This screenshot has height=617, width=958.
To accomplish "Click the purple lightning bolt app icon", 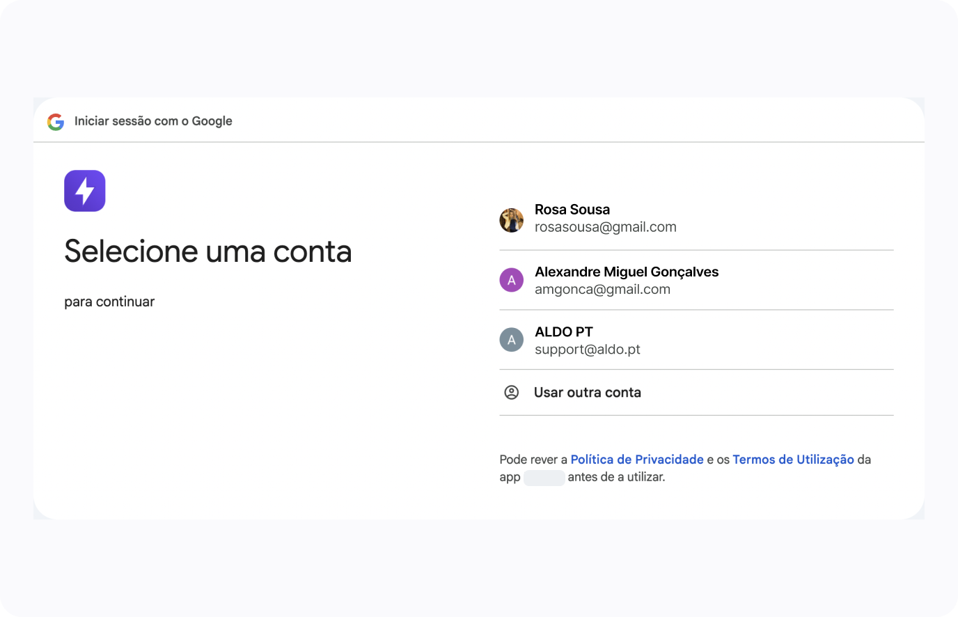I will pyautogui.click(x=85, y=191).
